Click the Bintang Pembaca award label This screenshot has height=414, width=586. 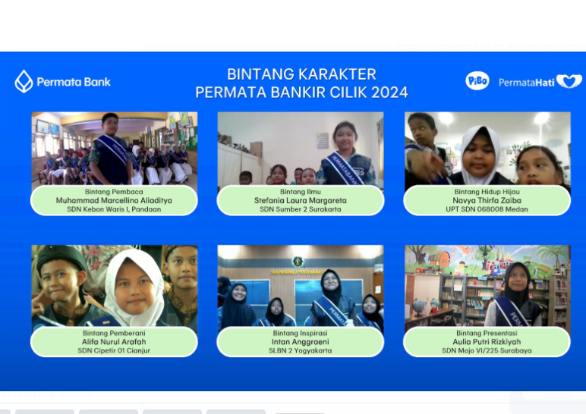pos(114,192)
